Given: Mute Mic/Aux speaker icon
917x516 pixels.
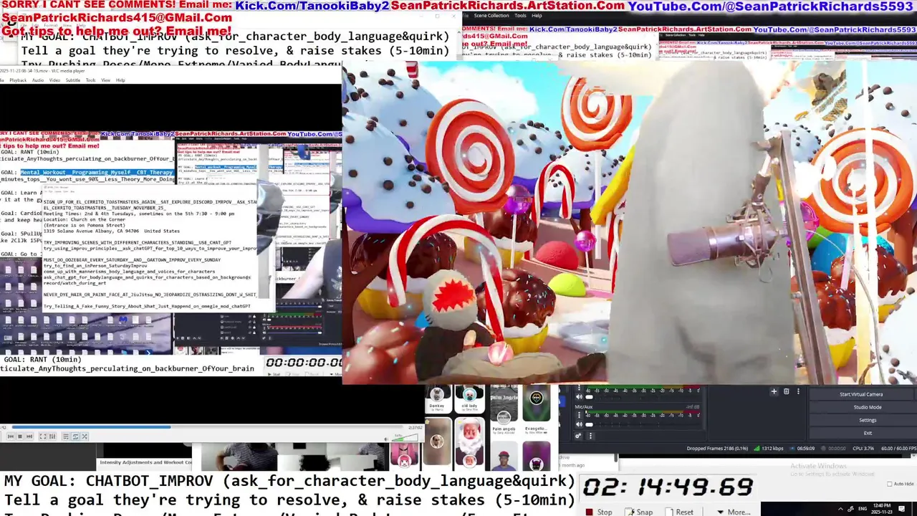Looking at the screenshot, I should point(579,424).
